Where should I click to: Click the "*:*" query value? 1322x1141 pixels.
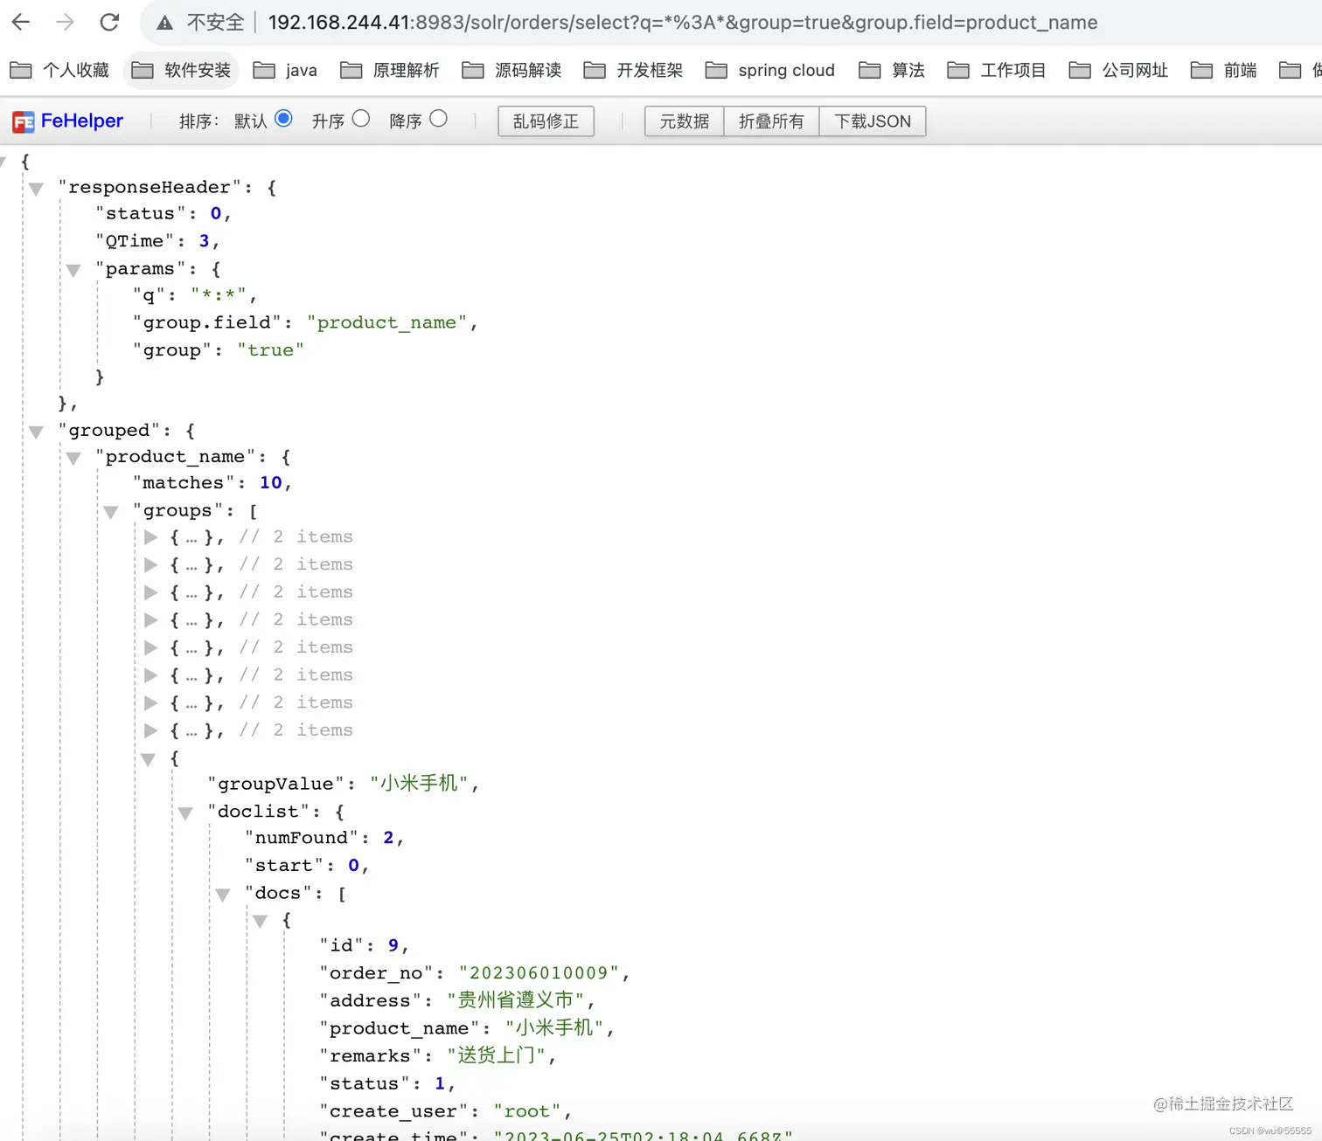[x=219, y=294]
